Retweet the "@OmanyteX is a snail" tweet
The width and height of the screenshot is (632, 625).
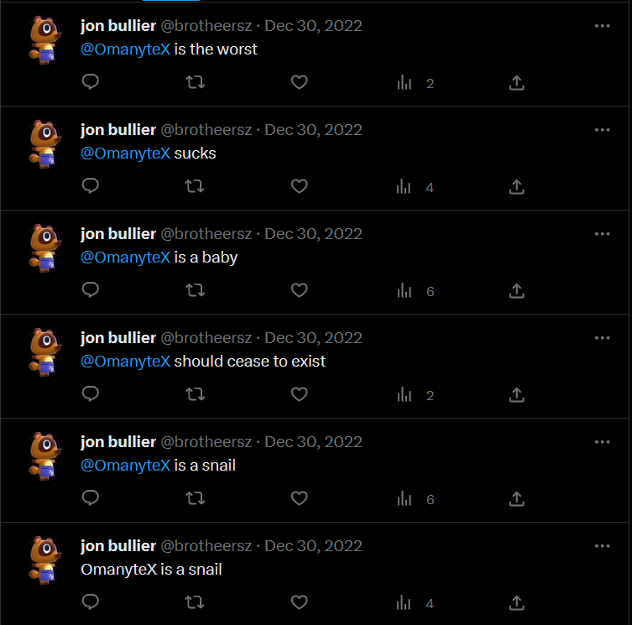pyautogui.click(x=195, y=498)
